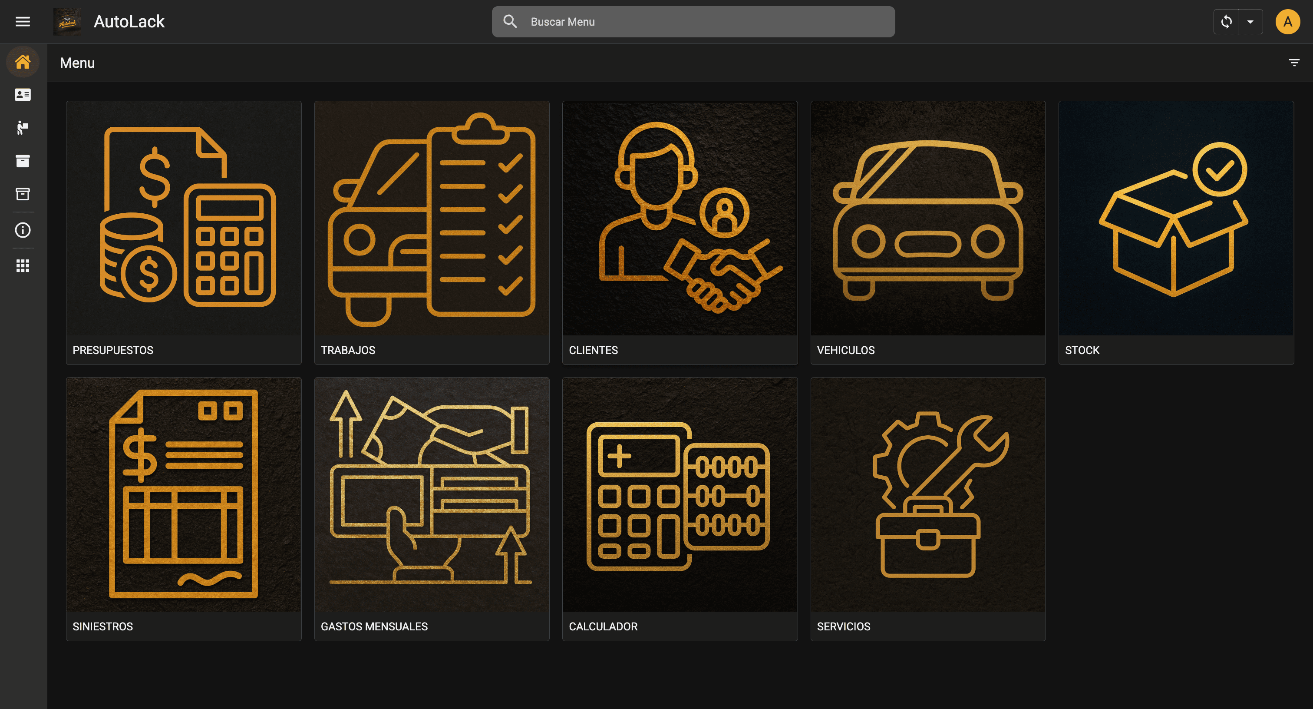Click the AutoLack logo image
The image size is (1313, 709).
click(67, 21)
